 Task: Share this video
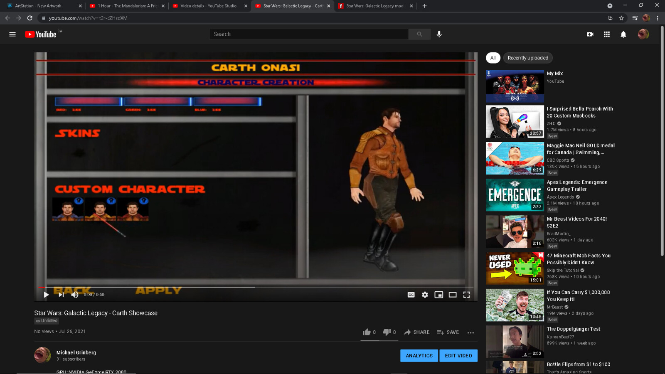click(416, 332)
